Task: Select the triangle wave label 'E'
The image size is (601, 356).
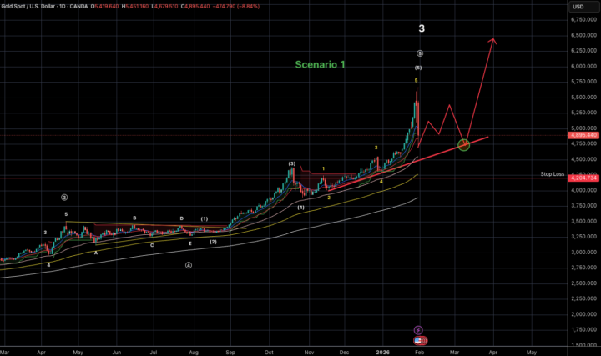Action: pos(190,243)
